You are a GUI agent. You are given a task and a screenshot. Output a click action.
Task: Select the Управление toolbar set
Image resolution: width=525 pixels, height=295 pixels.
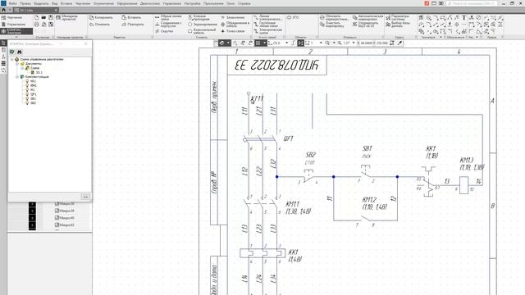pos(13,25)
